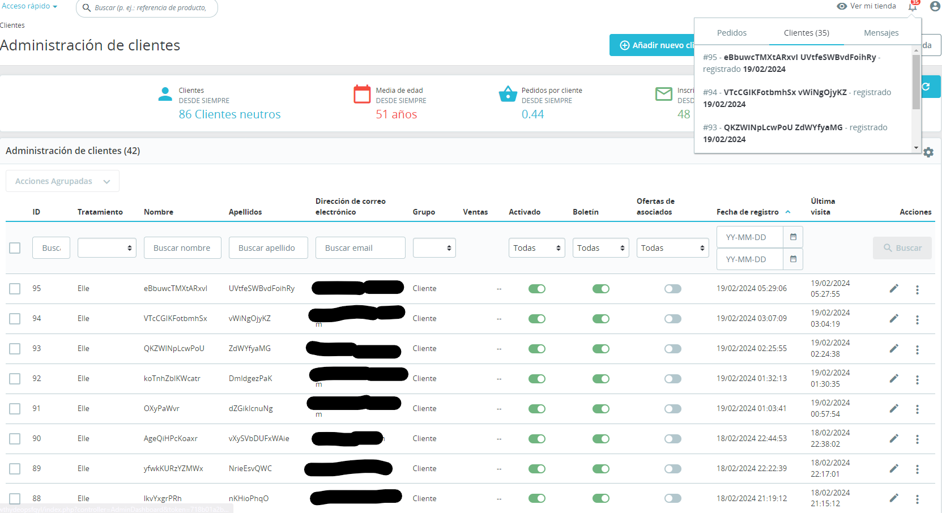Select the checkbox for customer 95

coord(15,289)
